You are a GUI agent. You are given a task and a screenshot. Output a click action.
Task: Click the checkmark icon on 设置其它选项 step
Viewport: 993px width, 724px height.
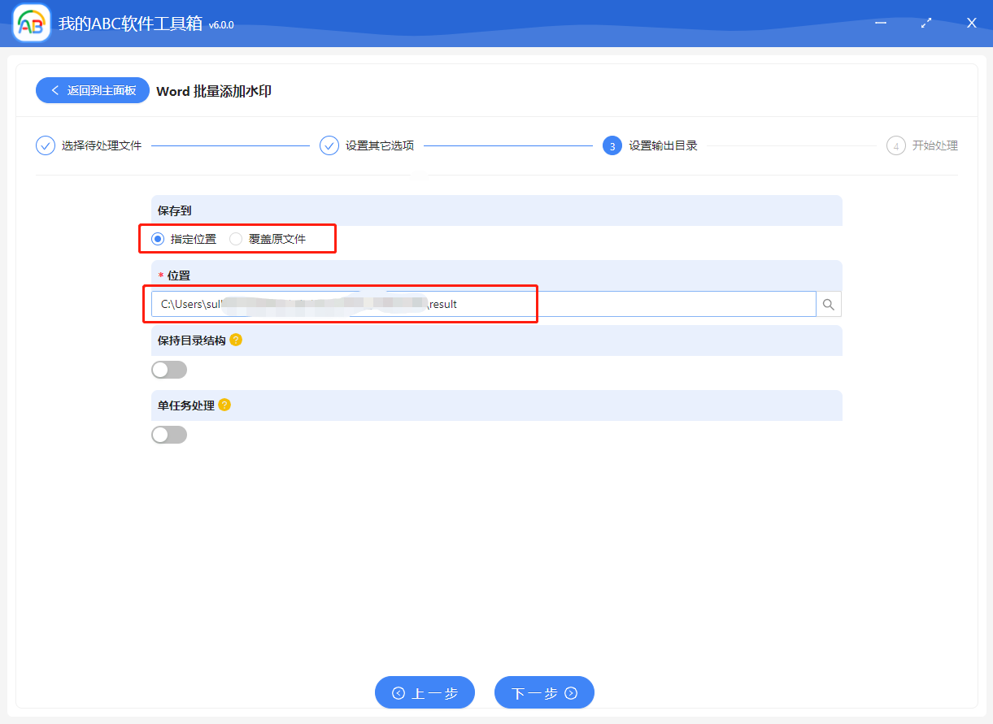[329, 145]
